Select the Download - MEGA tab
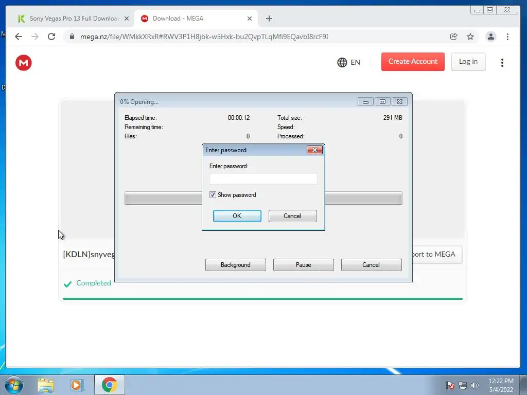This screenshot has width=527, height=395. tap(196, 19)
